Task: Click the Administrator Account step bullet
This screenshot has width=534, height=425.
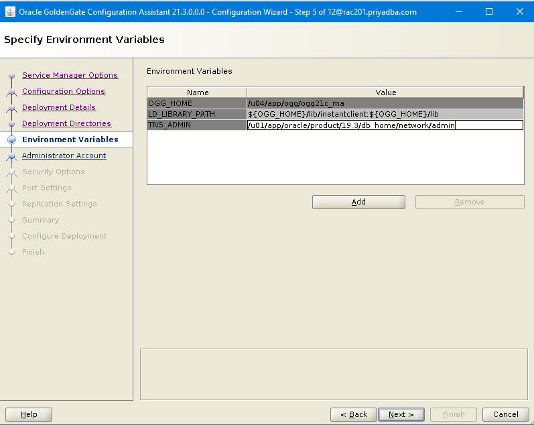Action: [11, 156]
